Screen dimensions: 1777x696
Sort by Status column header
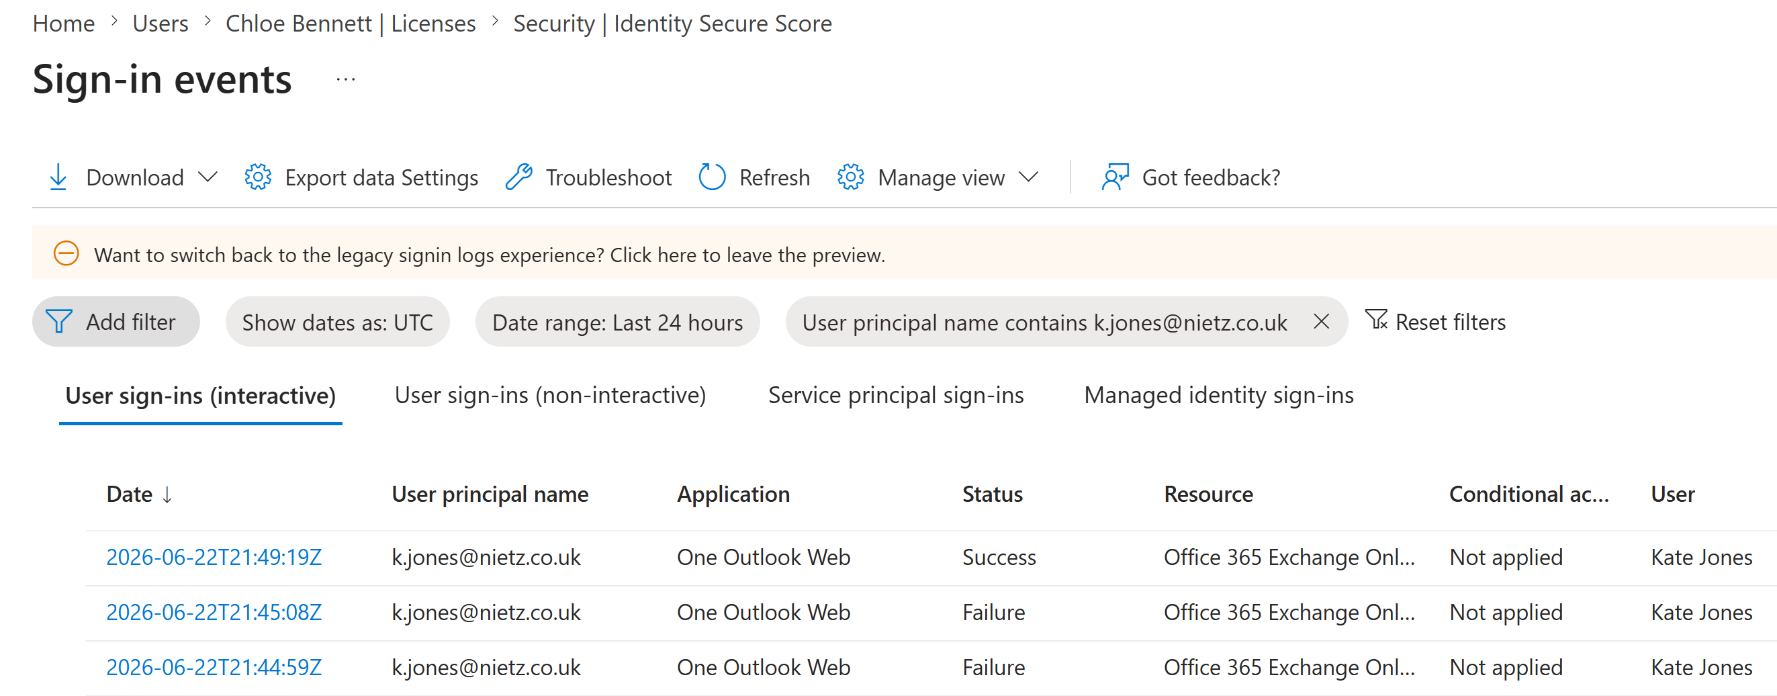tap(992, 494)
